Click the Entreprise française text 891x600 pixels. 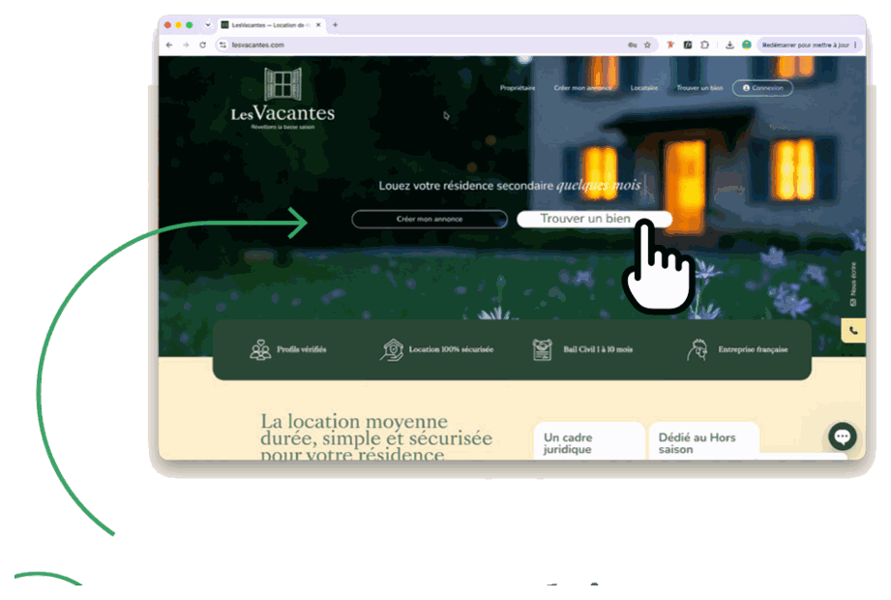(753, 349)
